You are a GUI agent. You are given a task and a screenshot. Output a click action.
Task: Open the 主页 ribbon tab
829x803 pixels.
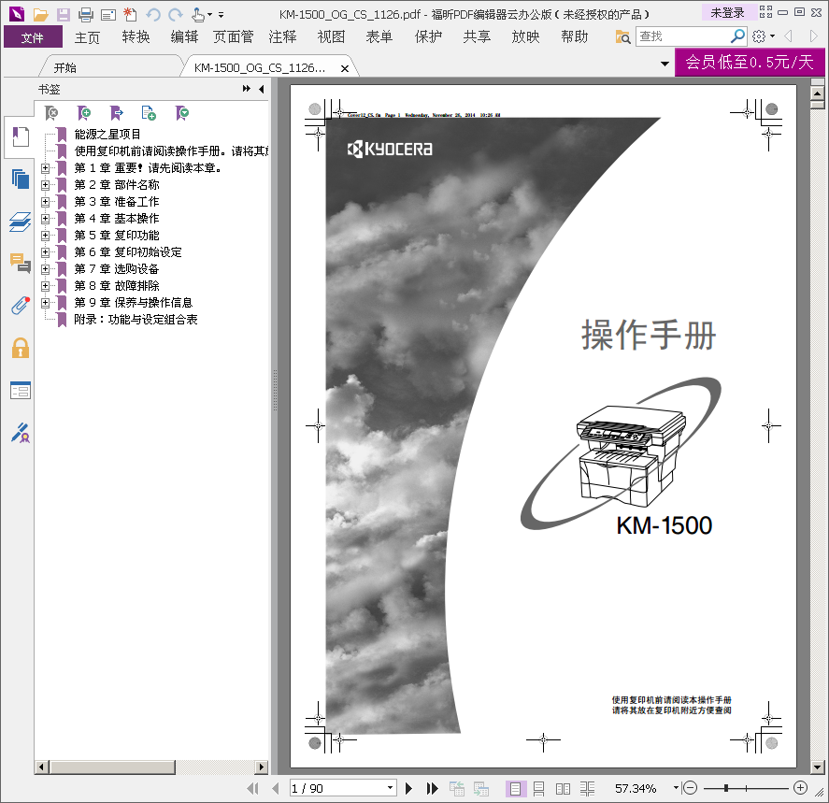87,37
